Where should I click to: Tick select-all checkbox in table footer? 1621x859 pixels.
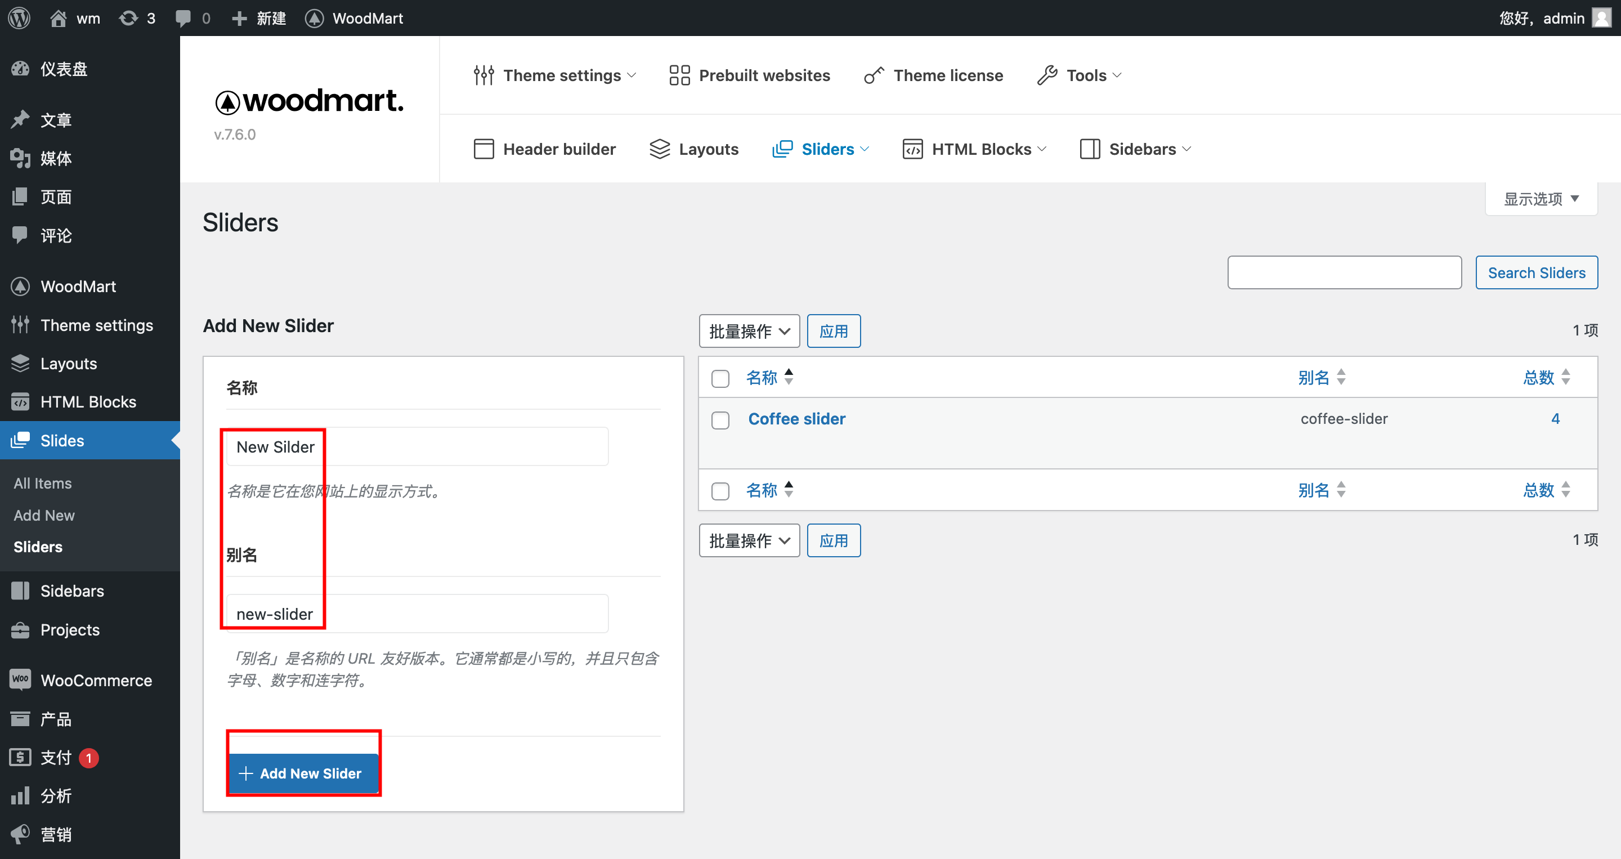coord(720,491)
